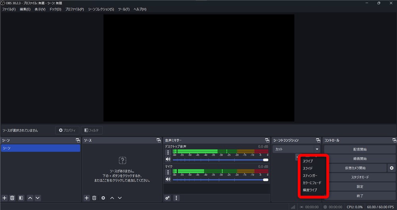Move scene up with the arrow icon
Screen dimensions: 397x210
click(30, 198)
